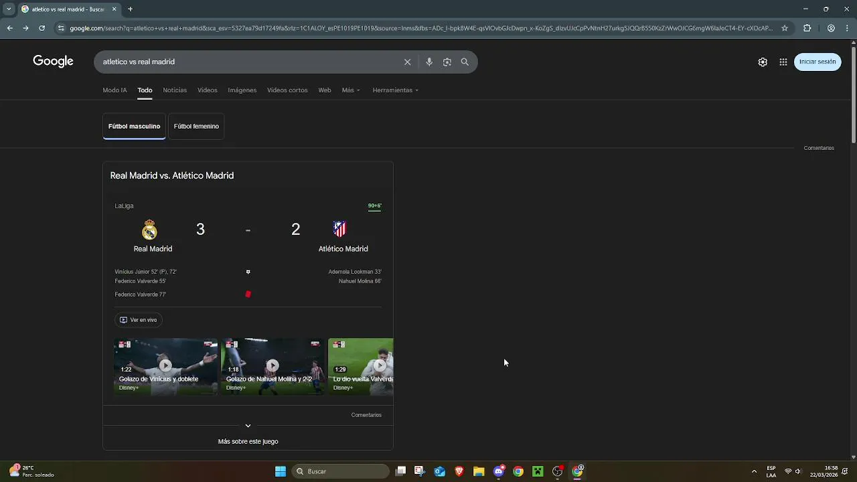Screen dimensions: 857x482
Task: Open Chrome's three-dot menu
Action: point(847,28)
